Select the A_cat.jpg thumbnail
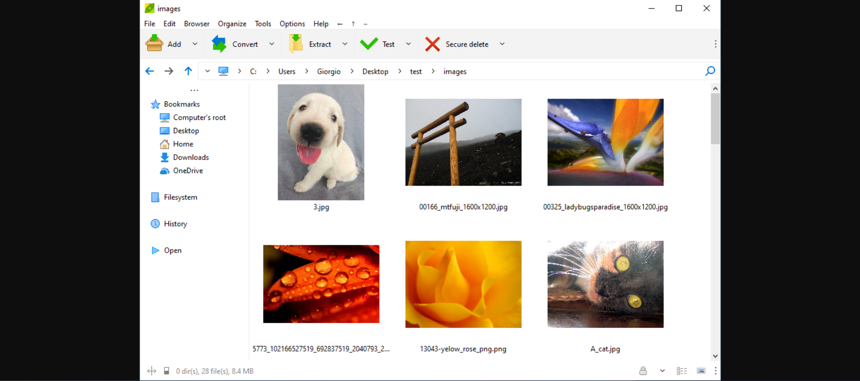Screen dimensions: 860x381 [605, 284]
